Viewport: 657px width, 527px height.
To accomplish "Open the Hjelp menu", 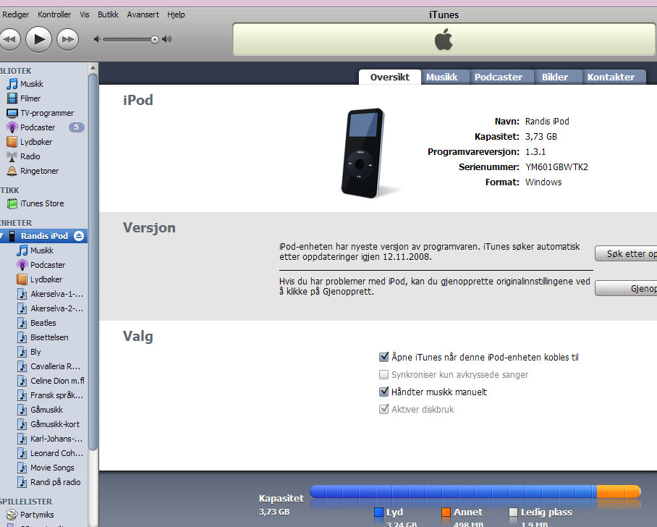I will 176,14.
